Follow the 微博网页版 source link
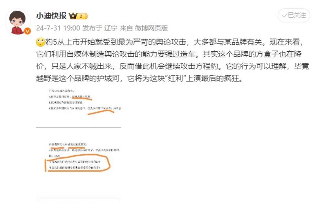Image resolution: width=316 pixels, height=213 pixels. [151, 28]
